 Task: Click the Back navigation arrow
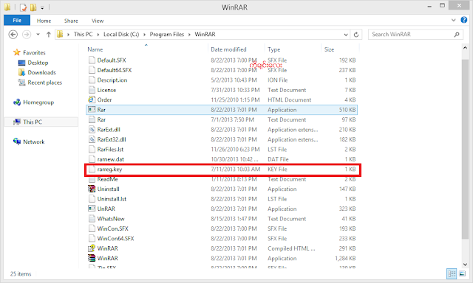13,35
